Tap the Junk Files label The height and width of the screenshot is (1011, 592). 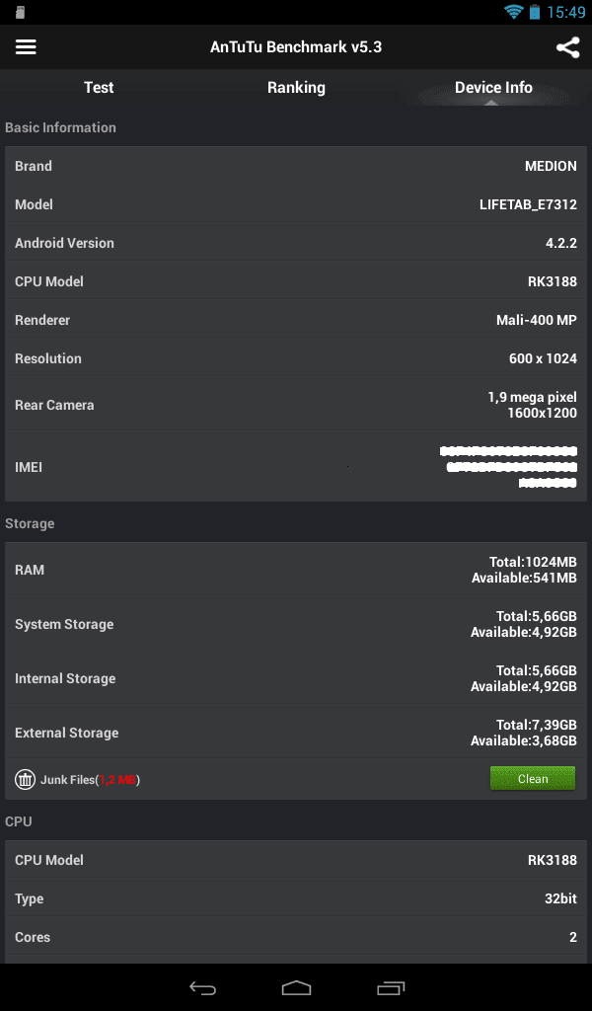(x=90, y=780)
